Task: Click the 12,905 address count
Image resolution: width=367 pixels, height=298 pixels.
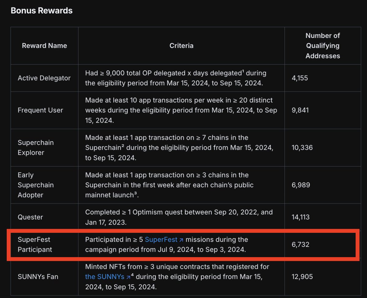Action: click(302, 277)
